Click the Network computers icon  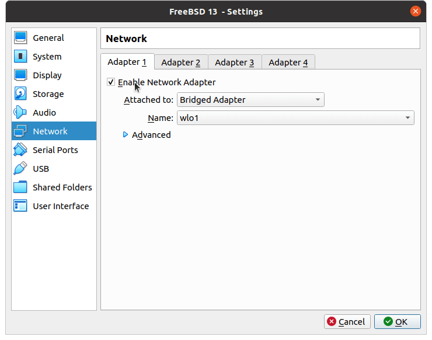pos(20,131)
